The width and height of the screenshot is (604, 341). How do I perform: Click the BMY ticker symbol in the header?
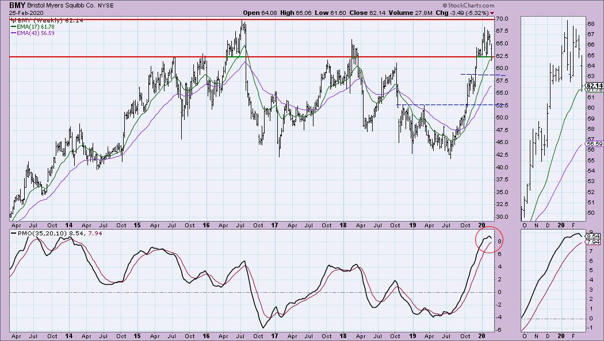[17, 5]
